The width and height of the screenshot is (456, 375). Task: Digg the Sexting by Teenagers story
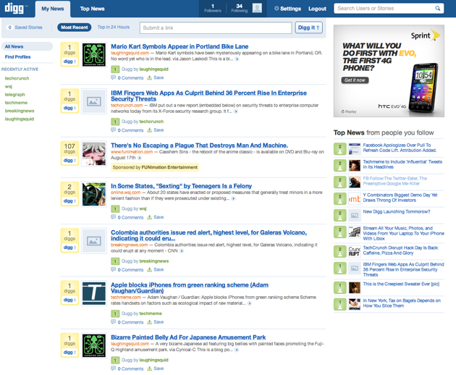69,201
